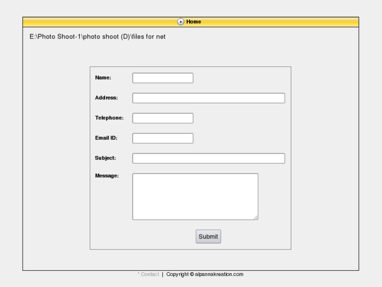Viewport: 382px width, 287px height.
Task: Click the Message box resize grip
Action: point(256,217)
